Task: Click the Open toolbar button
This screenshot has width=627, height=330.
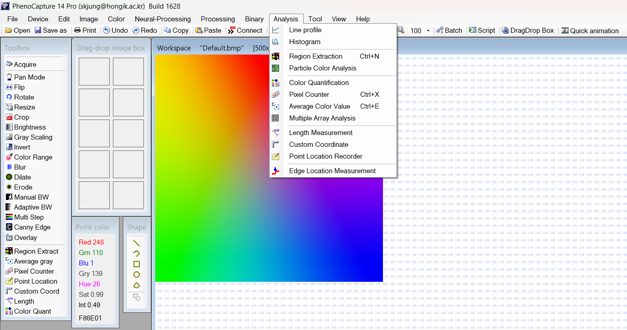Action: point(17,30)
